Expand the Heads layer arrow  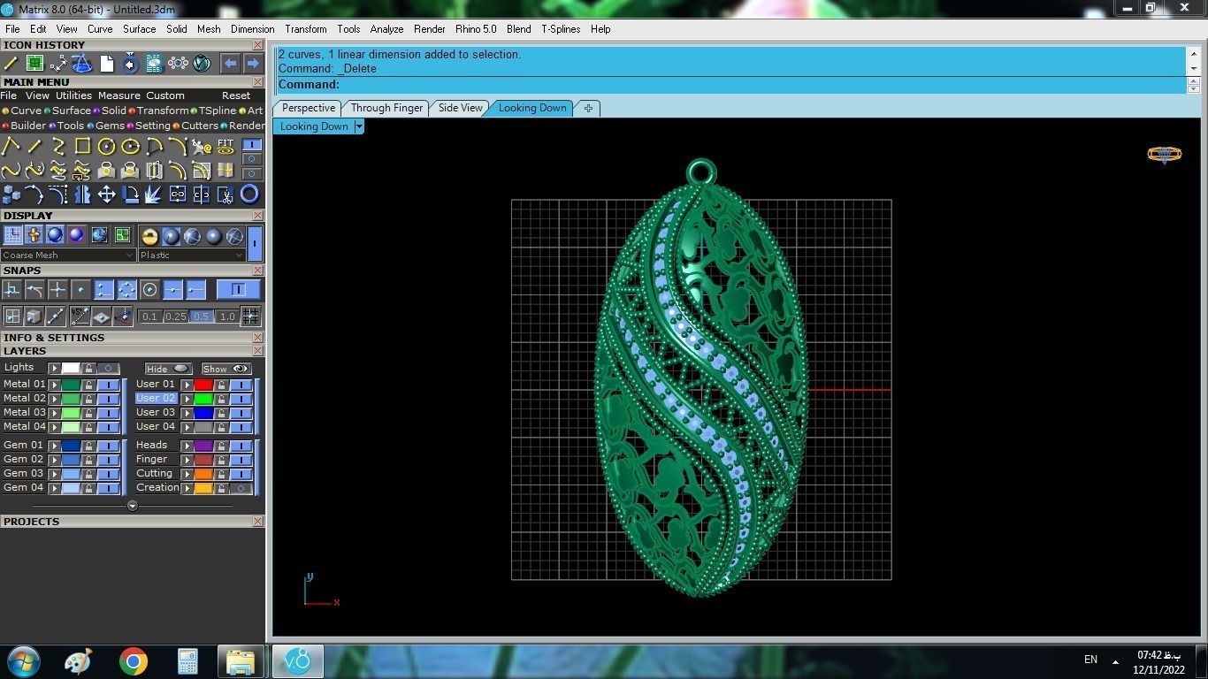pos(187,446)
